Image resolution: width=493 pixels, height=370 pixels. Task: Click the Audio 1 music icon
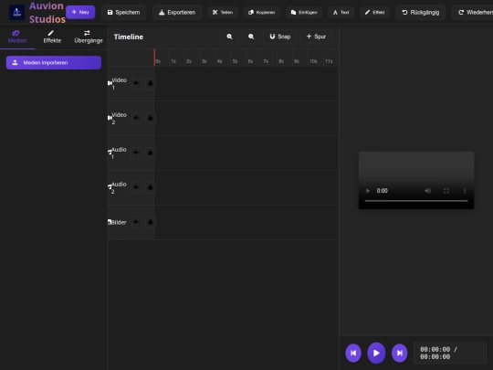tap(110, 153)
